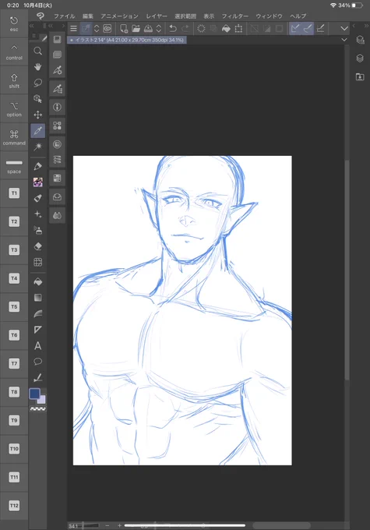
Task: Click the New canvas toolbar icon
Action: [124, 28]
